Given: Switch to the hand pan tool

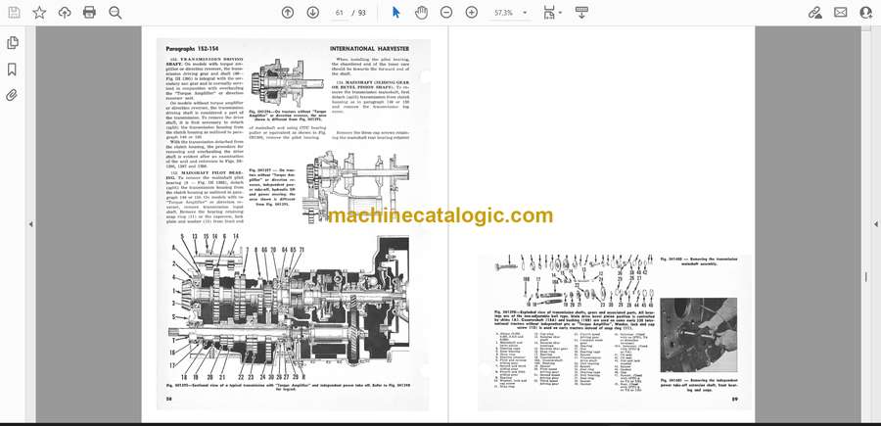Looking at the screenshot, I should click(421, 13).
